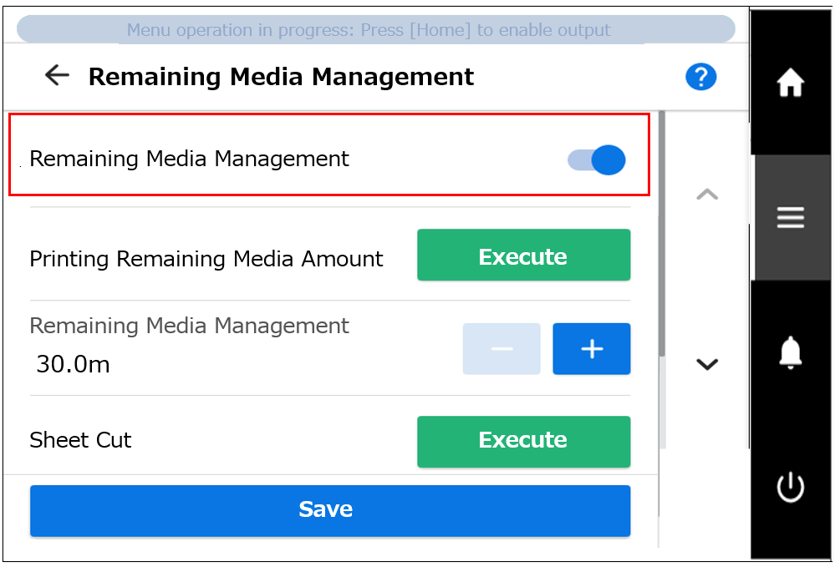Image resolution: width=840 pixels, height=567 pixels.
Task: Tap the grayed Remaining Media Management label
Action: tap(189, 326)
